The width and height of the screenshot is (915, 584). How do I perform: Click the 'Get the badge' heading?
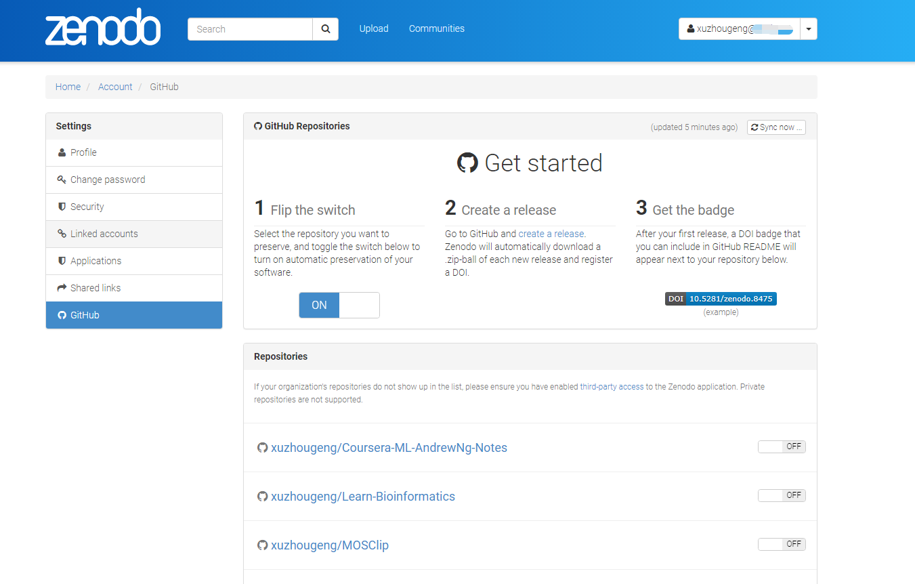pos(694,210)
